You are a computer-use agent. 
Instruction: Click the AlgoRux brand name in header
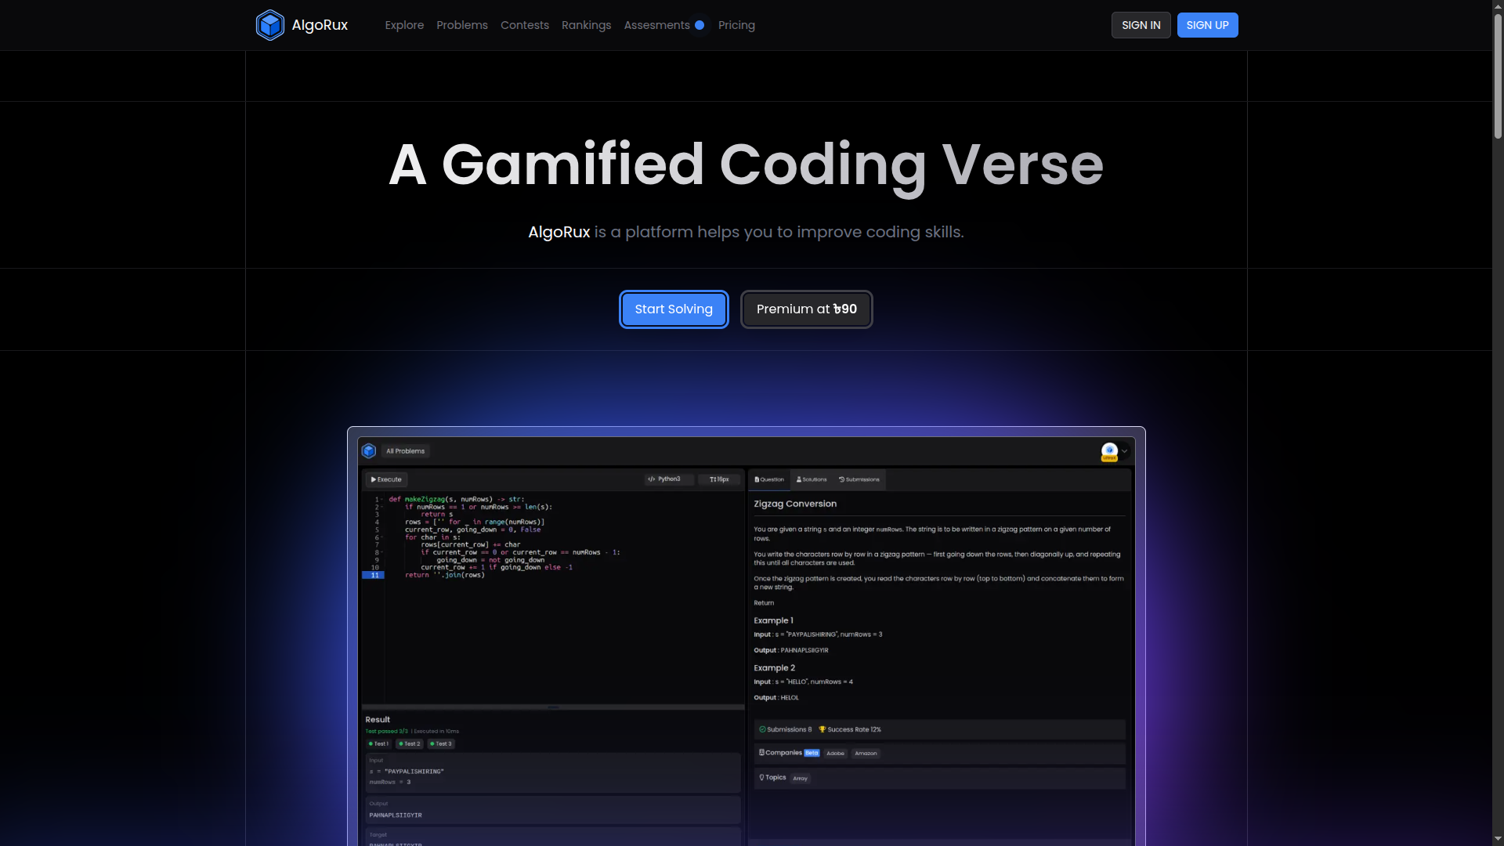click(x=320, y=25)
